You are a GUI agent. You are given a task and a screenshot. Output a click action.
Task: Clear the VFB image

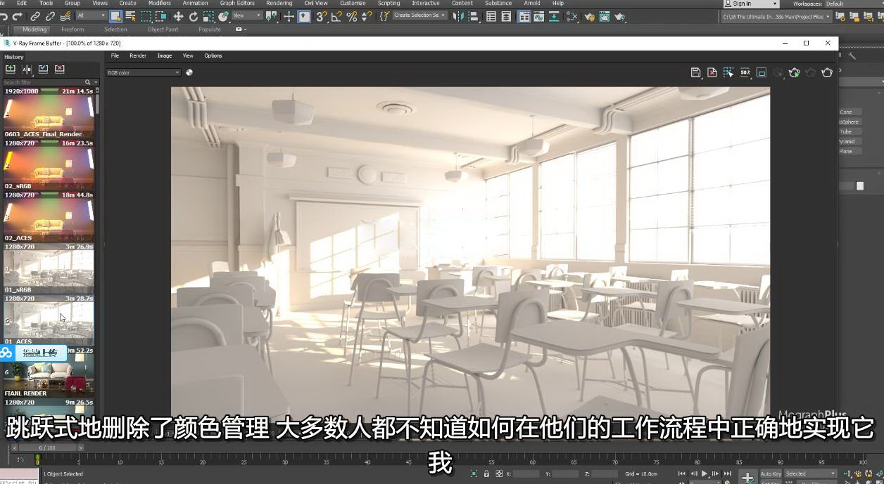click(712, 72)
